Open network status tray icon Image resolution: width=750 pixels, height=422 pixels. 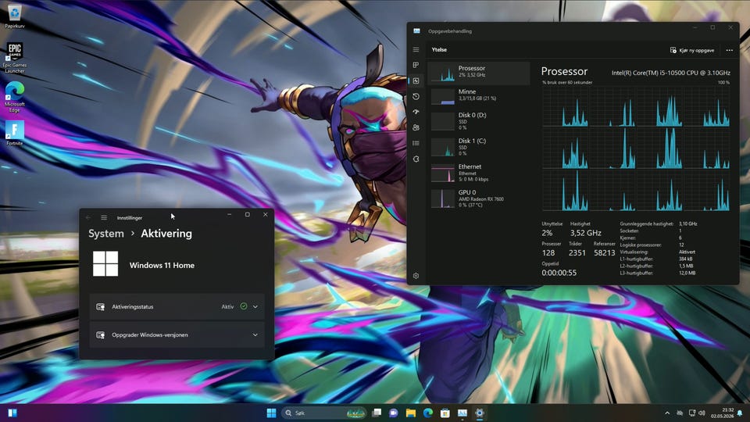(x=691, y=413)
